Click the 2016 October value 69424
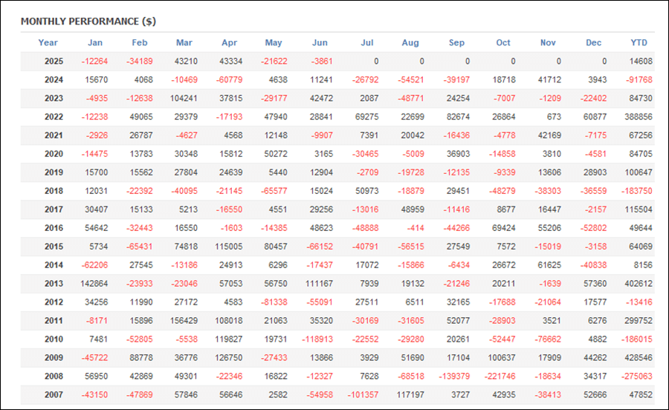Viewport: 669px width, 410px height. click(x=504, y=228)
